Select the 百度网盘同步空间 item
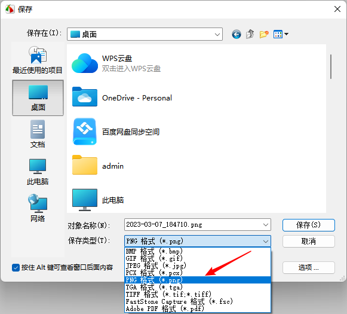The height and width of the screenshot is (314, 347). (x=116, y=132)
